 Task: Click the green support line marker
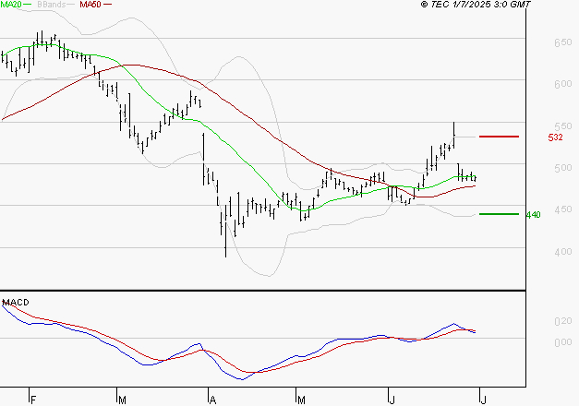point(499,214)
